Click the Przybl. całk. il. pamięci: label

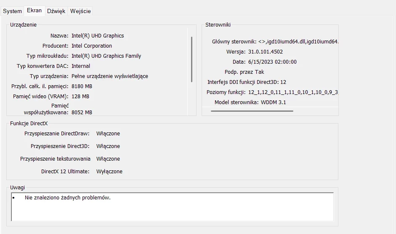pos(40,86)
